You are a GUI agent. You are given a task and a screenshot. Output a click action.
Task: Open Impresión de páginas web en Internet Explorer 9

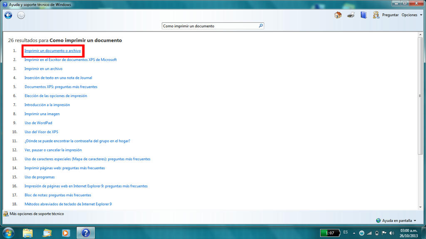pos(86,186)
